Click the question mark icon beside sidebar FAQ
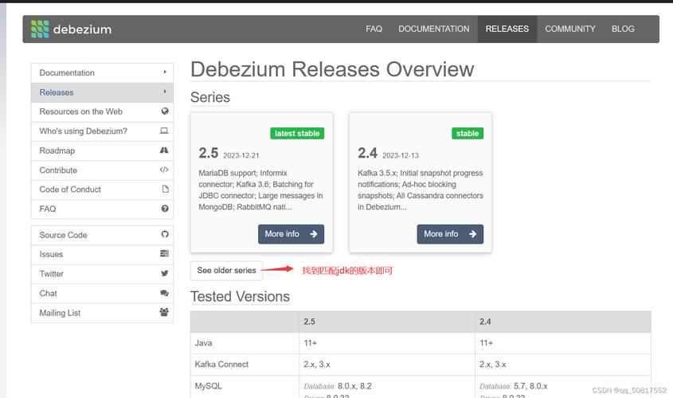The height and width of the screenshot is (398, 673). coord(165,209)
